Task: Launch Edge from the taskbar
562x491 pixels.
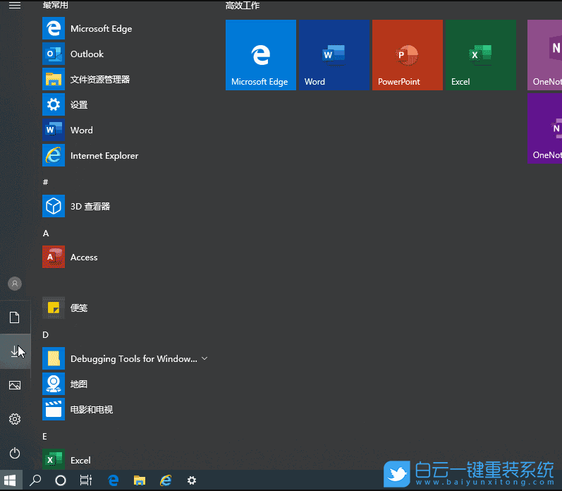Action: point(114,480)
